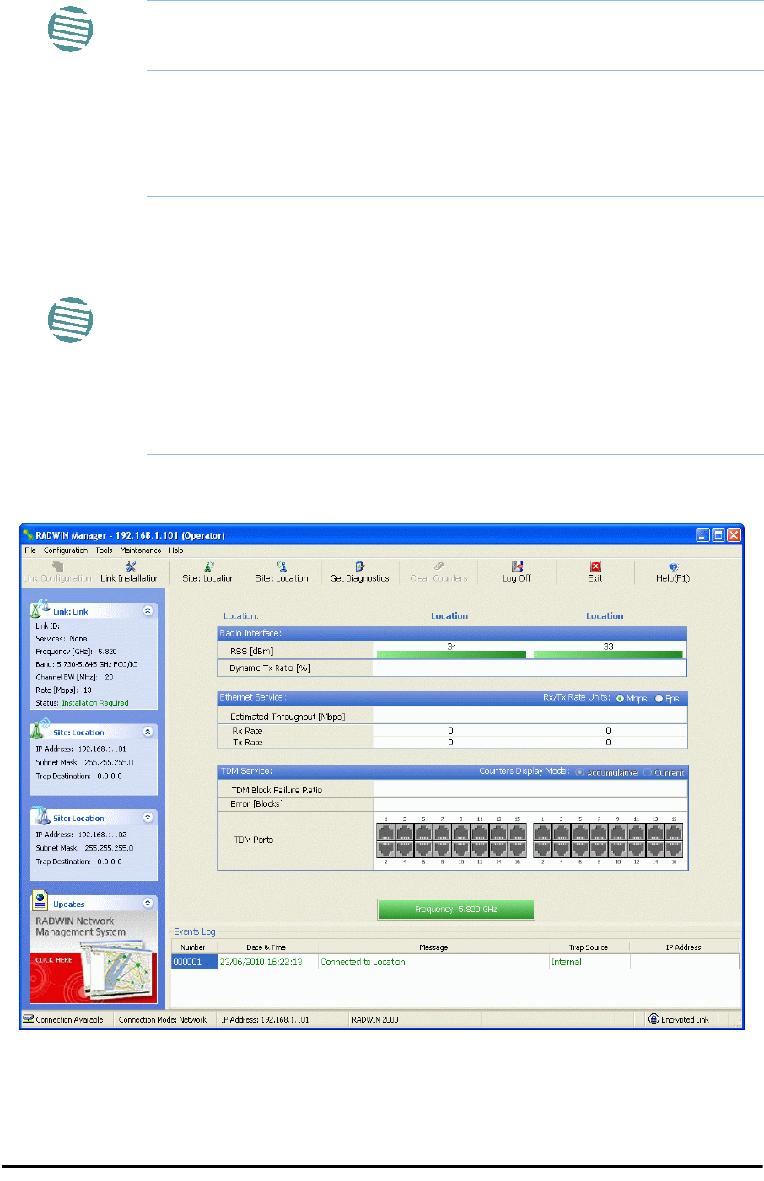The image size is (764, 1181).
Task: Click the Link Installation toolbar icon
Action: click(130, 566)
